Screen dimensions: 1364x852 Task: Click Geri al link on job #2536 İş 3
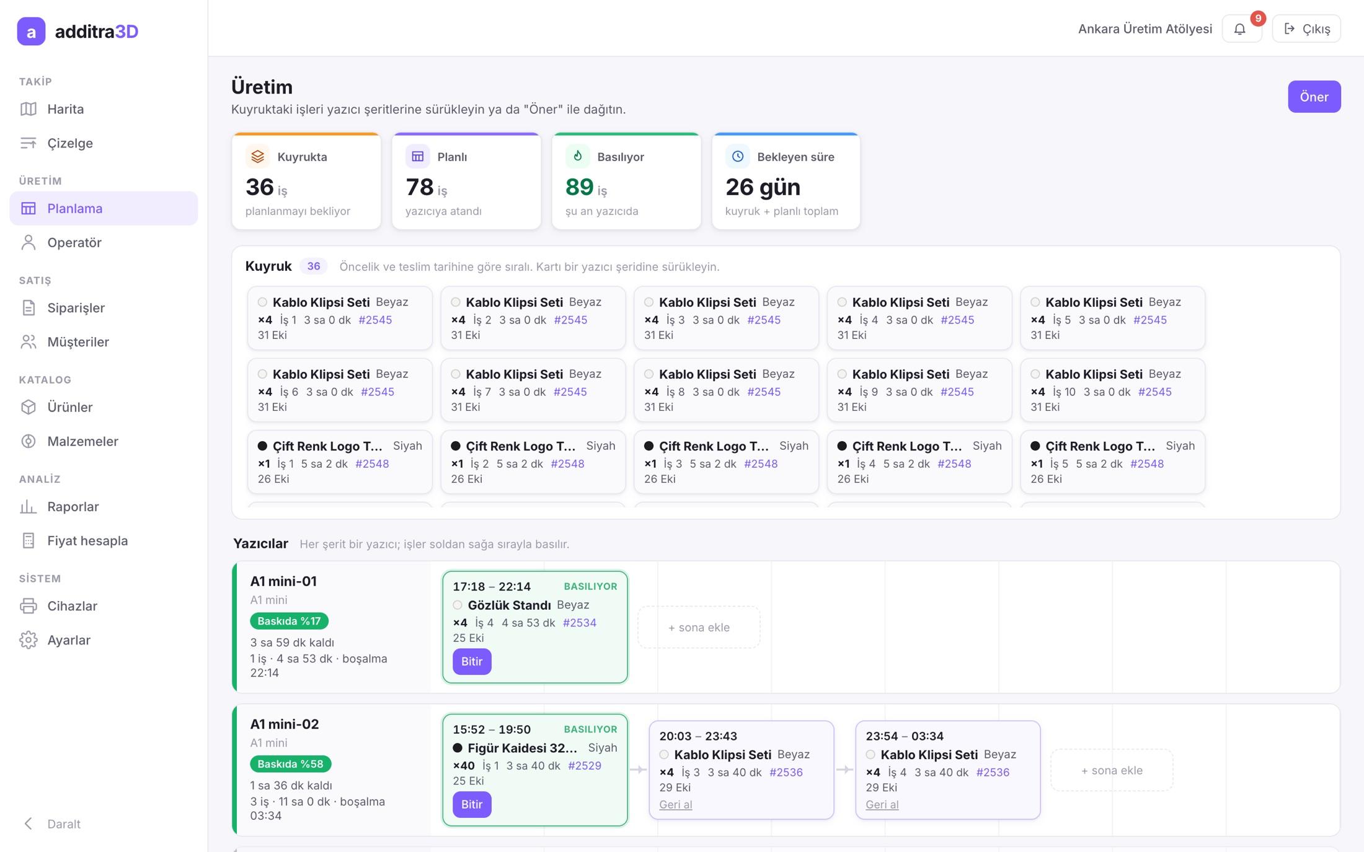pos(676,804)
